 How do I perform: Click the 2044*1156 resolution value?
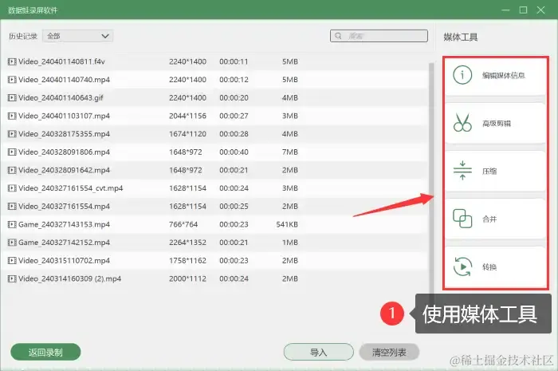tap(187, 116)
